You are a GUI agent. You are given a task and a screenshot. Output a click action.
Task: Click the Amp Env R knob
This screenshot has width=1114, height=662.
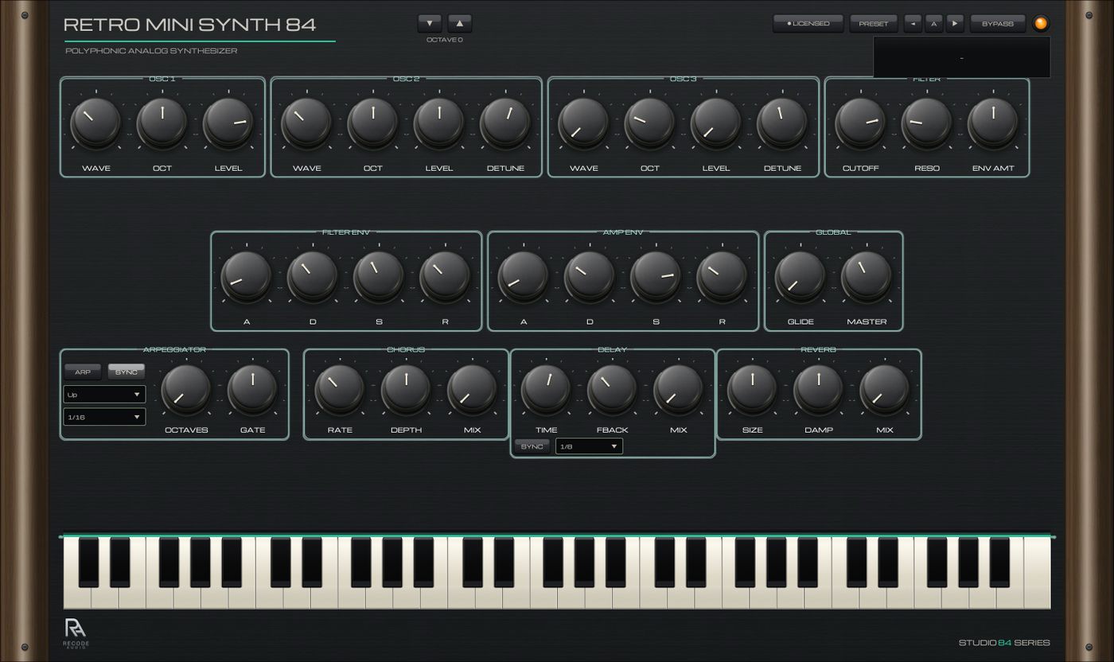722,276
